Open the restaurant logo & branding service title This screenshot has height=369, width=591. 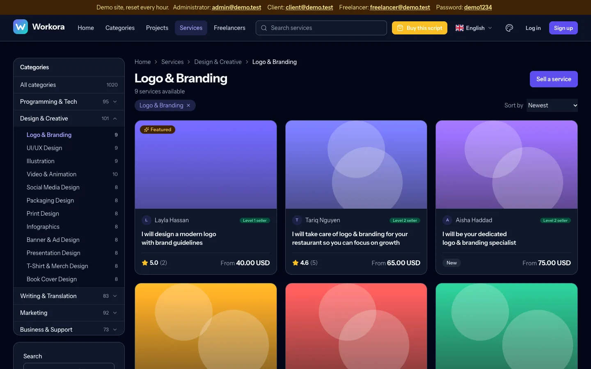350,238
